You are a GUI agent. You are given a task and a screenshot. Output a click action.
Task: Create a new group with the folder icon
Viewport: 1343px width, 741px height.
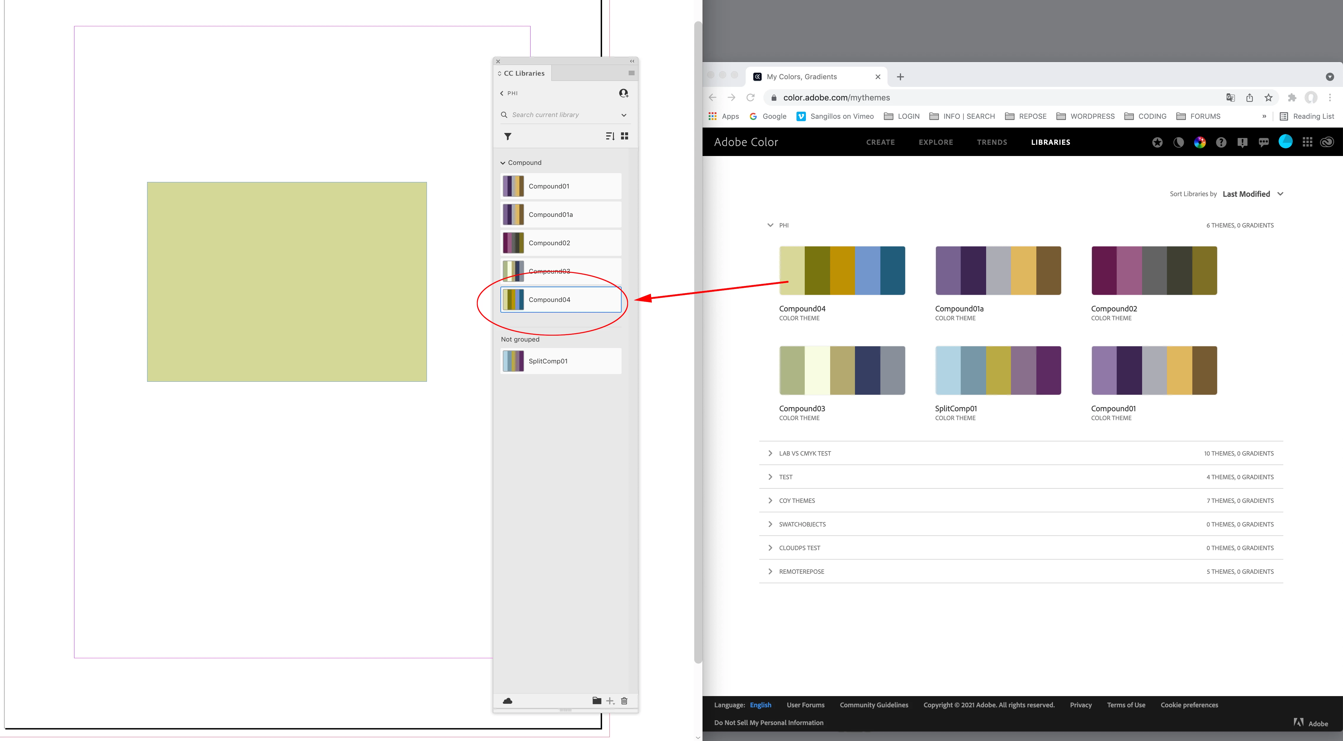(x=596, y=700)
